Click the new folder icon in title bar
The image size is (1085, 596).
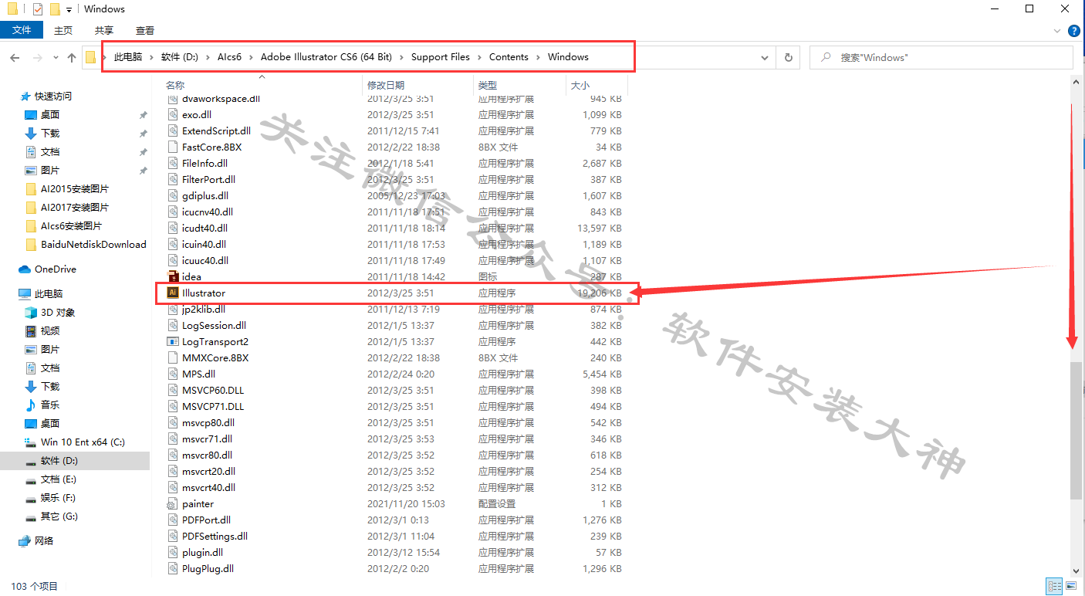click(x=55, y=9)
